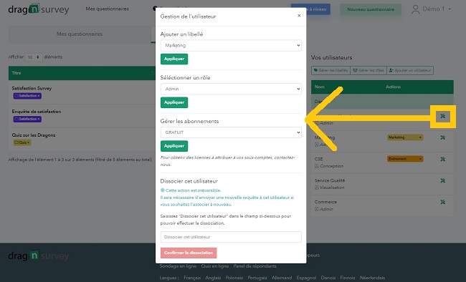Switch language to Anglais

213,278
